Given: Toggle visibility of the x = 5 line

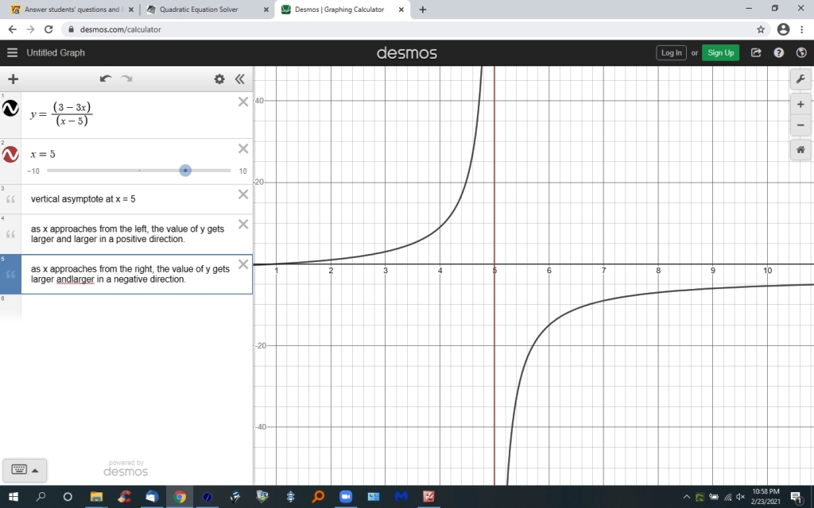Looking at the screenshot, I should pyautogui.click(x=10, y=154).
